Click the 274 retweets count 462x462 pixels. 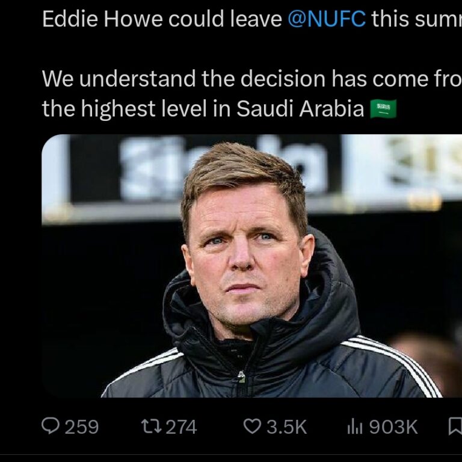pos(181,427)
